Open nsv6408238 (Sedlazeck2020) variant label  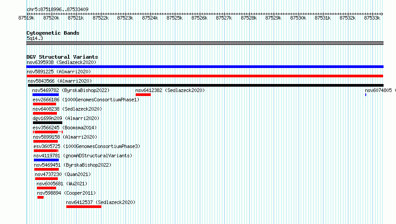[67, 109]
